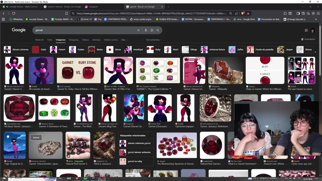
Task: Open the Gemstones.com All About Garnet image
Action: click(x=19, y=108)
